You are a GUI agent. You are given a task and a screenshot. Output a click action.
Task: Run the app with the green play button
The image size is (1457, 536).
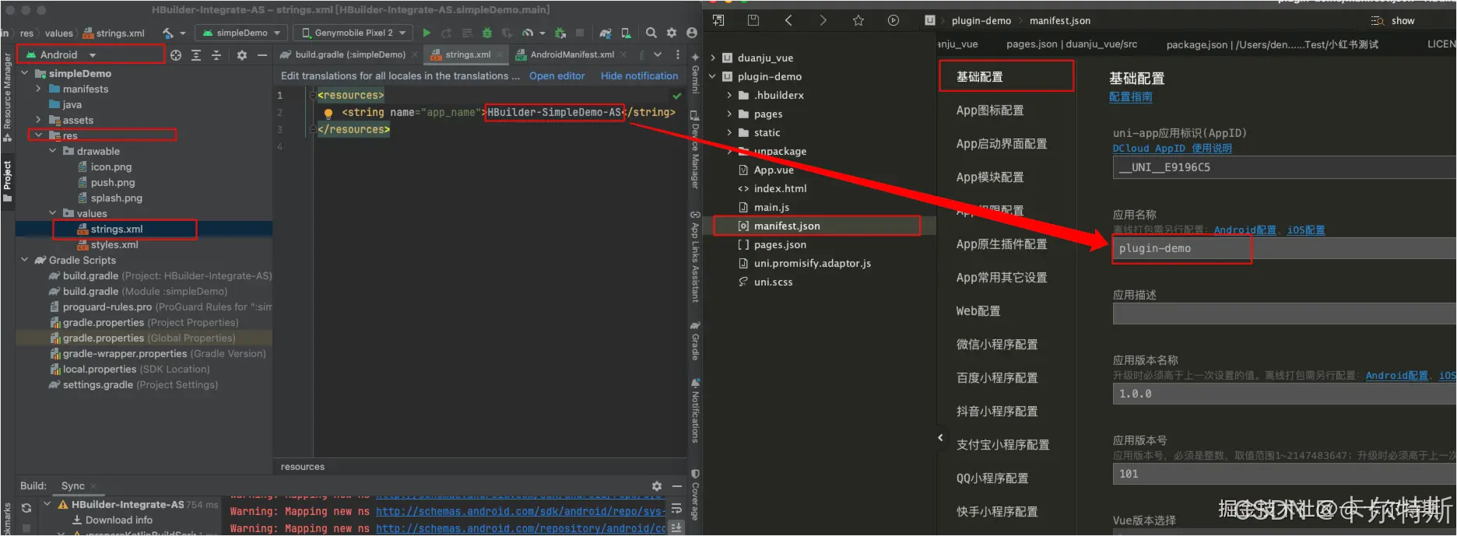pyautogui.click(x=427, y=33)
